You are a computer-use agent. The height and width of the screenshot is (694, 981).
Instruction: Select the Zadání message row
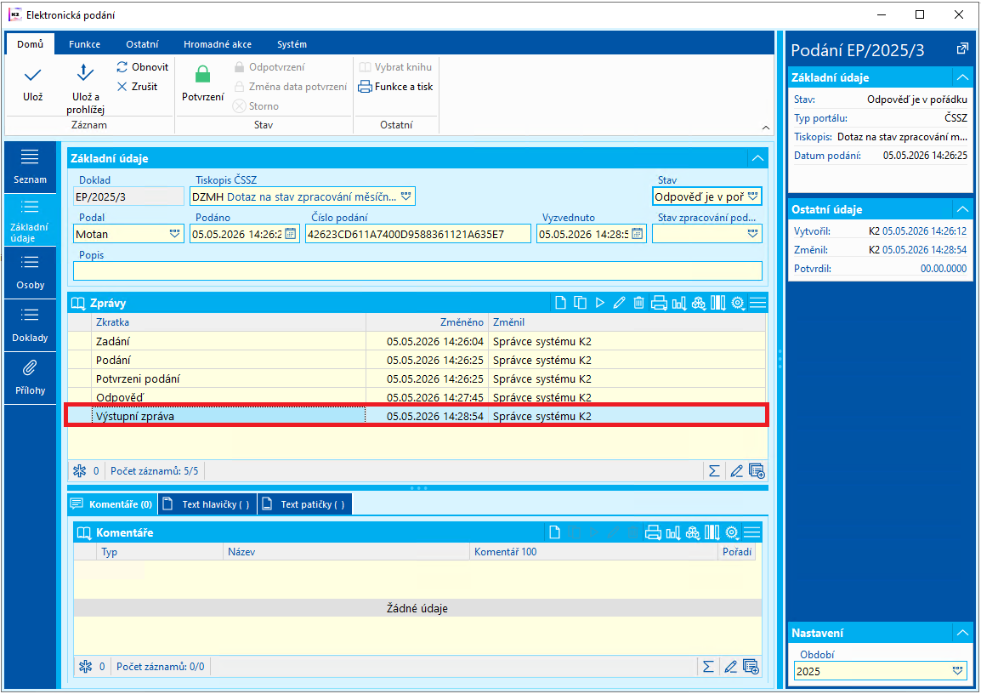point(417,341)
